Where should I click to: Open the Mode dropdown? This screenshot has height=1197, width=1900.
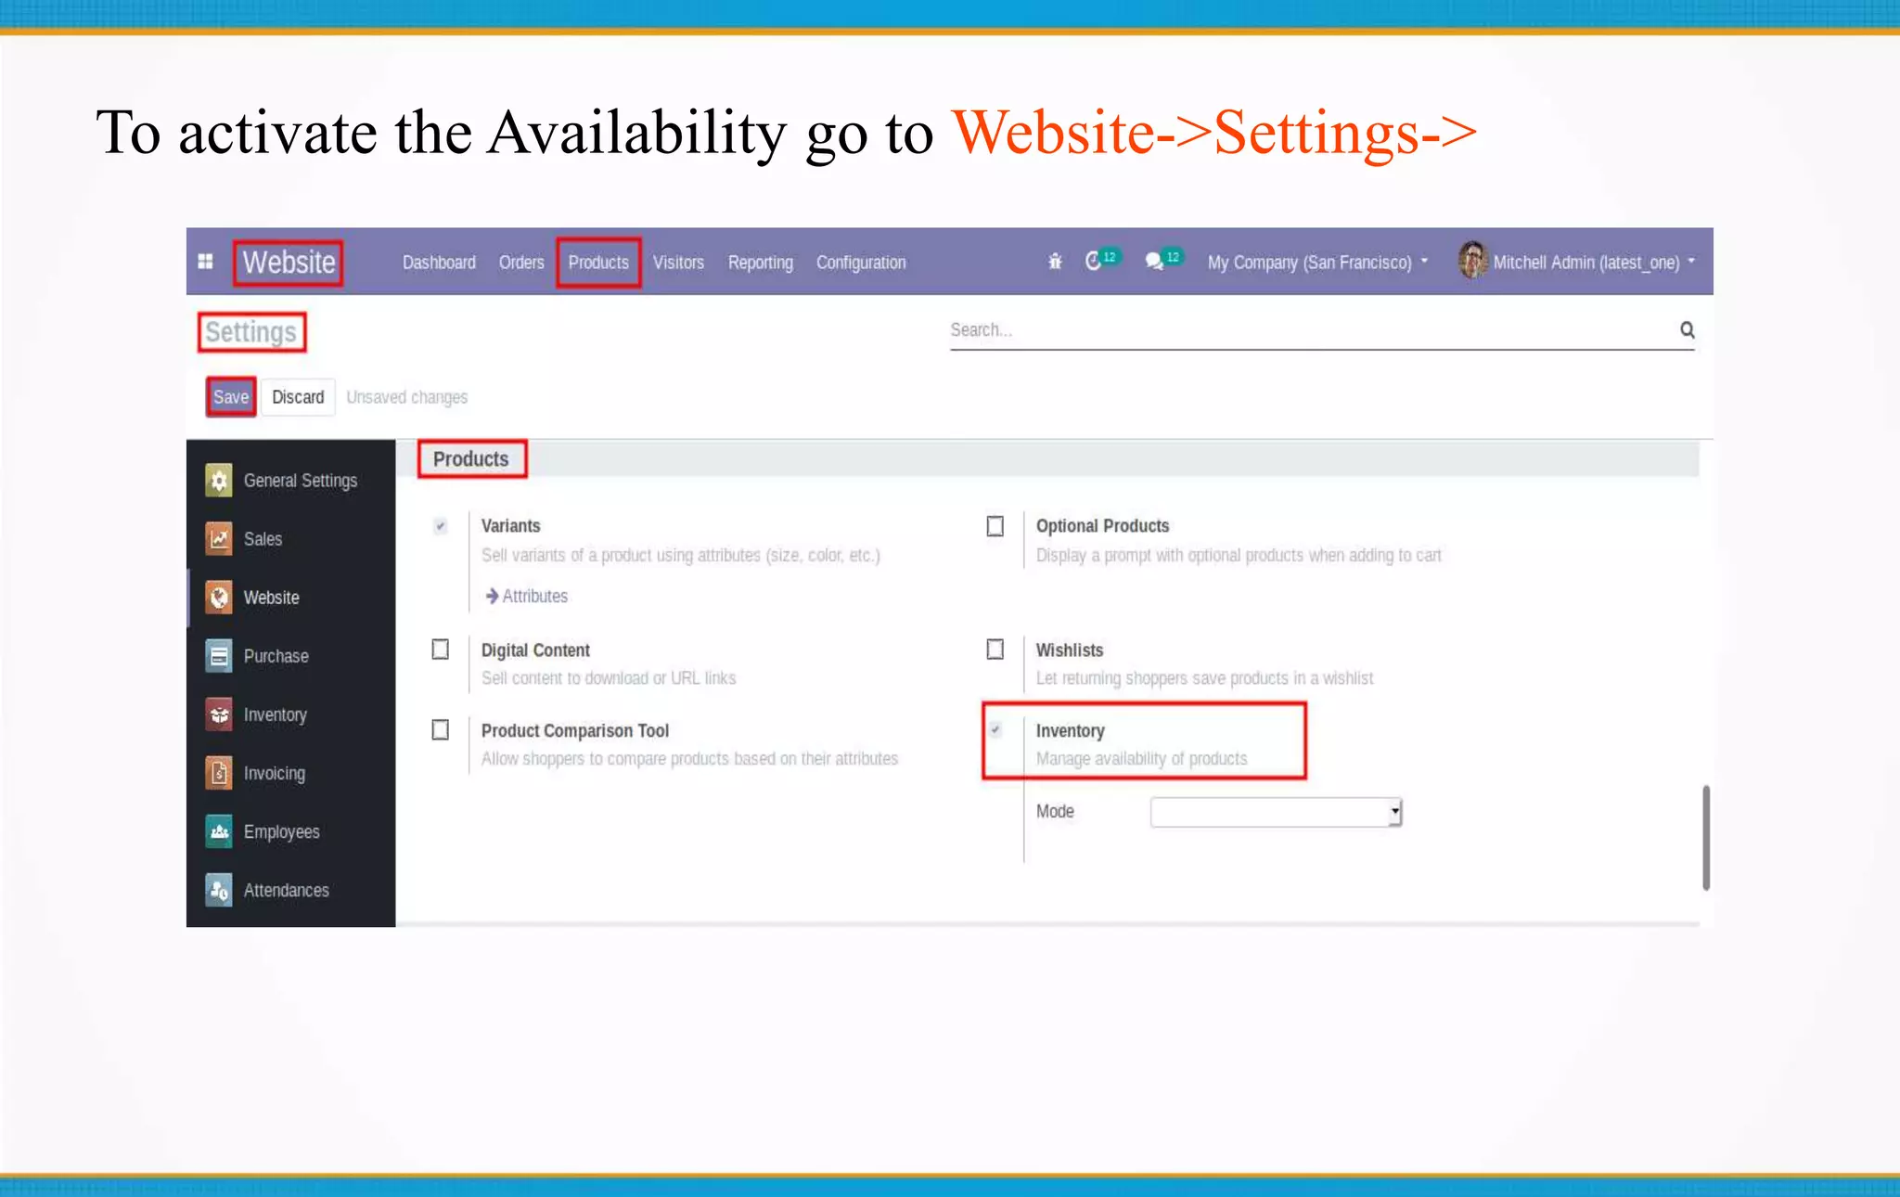tap(1276, 812)
